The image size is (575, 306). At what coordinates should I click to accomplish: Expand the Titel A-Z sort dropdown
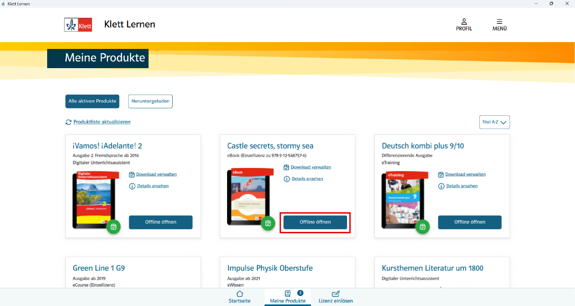point(494,122)
